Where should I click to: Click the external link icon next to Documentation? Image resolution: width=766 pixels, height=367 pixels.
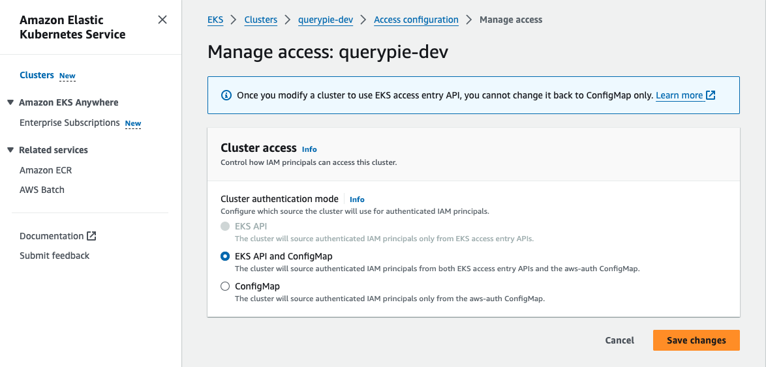click(92, 236)
